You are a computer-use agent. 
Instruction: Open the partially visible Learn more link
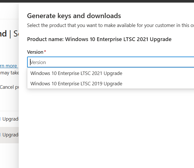pos(9,66)
